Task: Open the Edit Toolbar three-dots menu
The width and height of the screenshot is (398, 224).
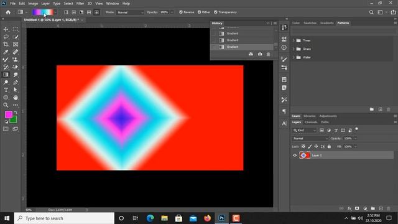Action: (16, 105)
